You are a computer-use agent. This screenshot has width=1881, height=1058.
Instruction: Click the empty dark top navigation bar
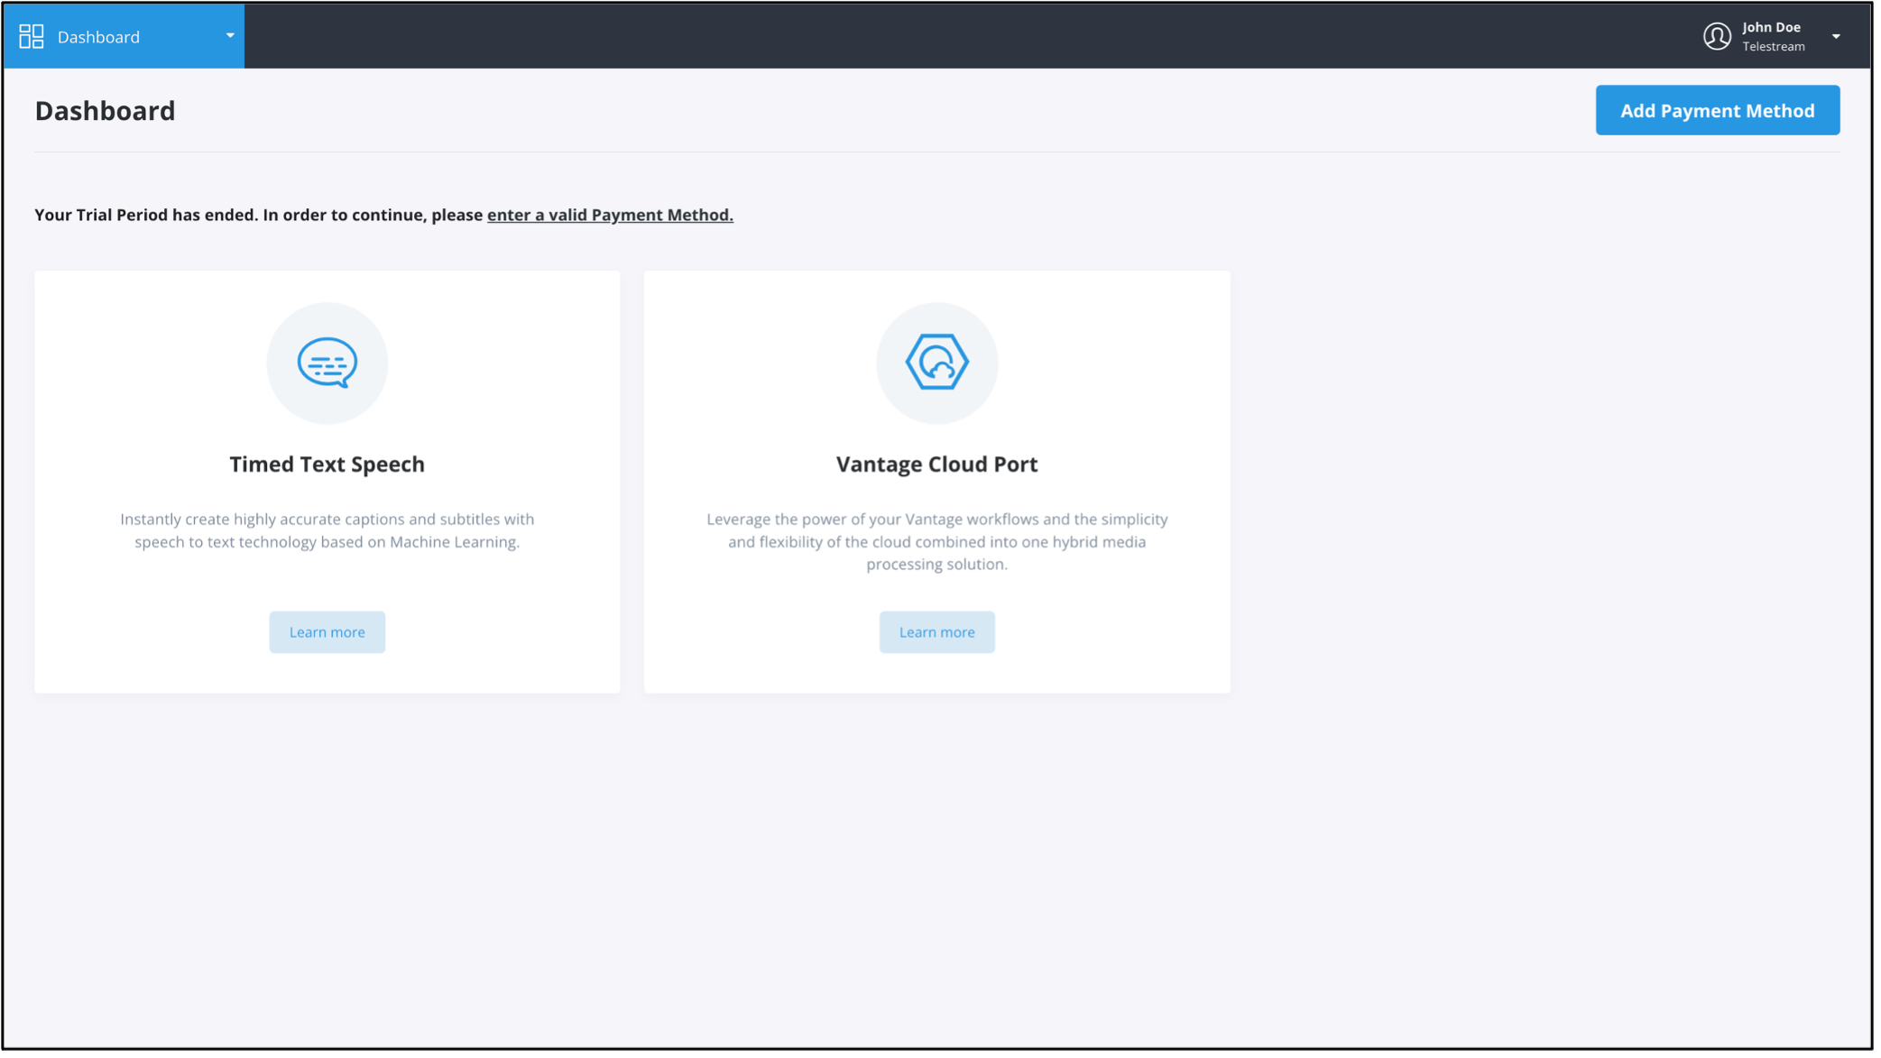pyautogui.click(x=902, y=36)
